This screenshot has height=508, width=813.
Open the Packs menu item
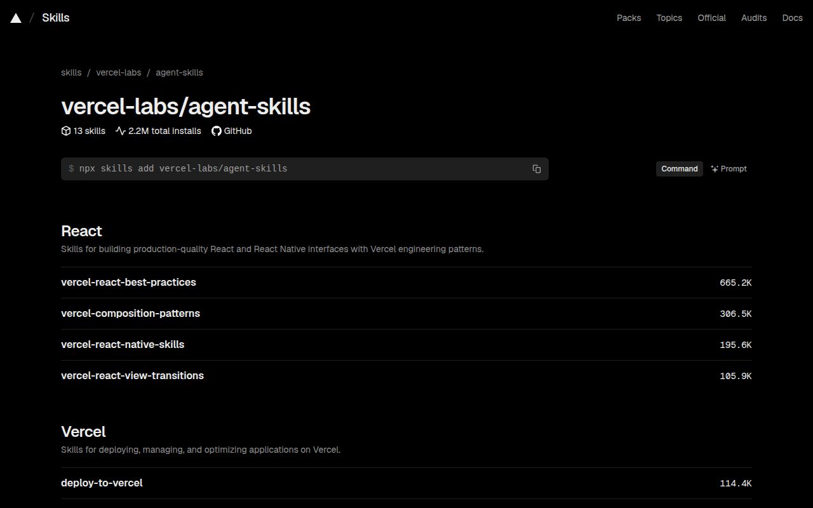point(629,18)
